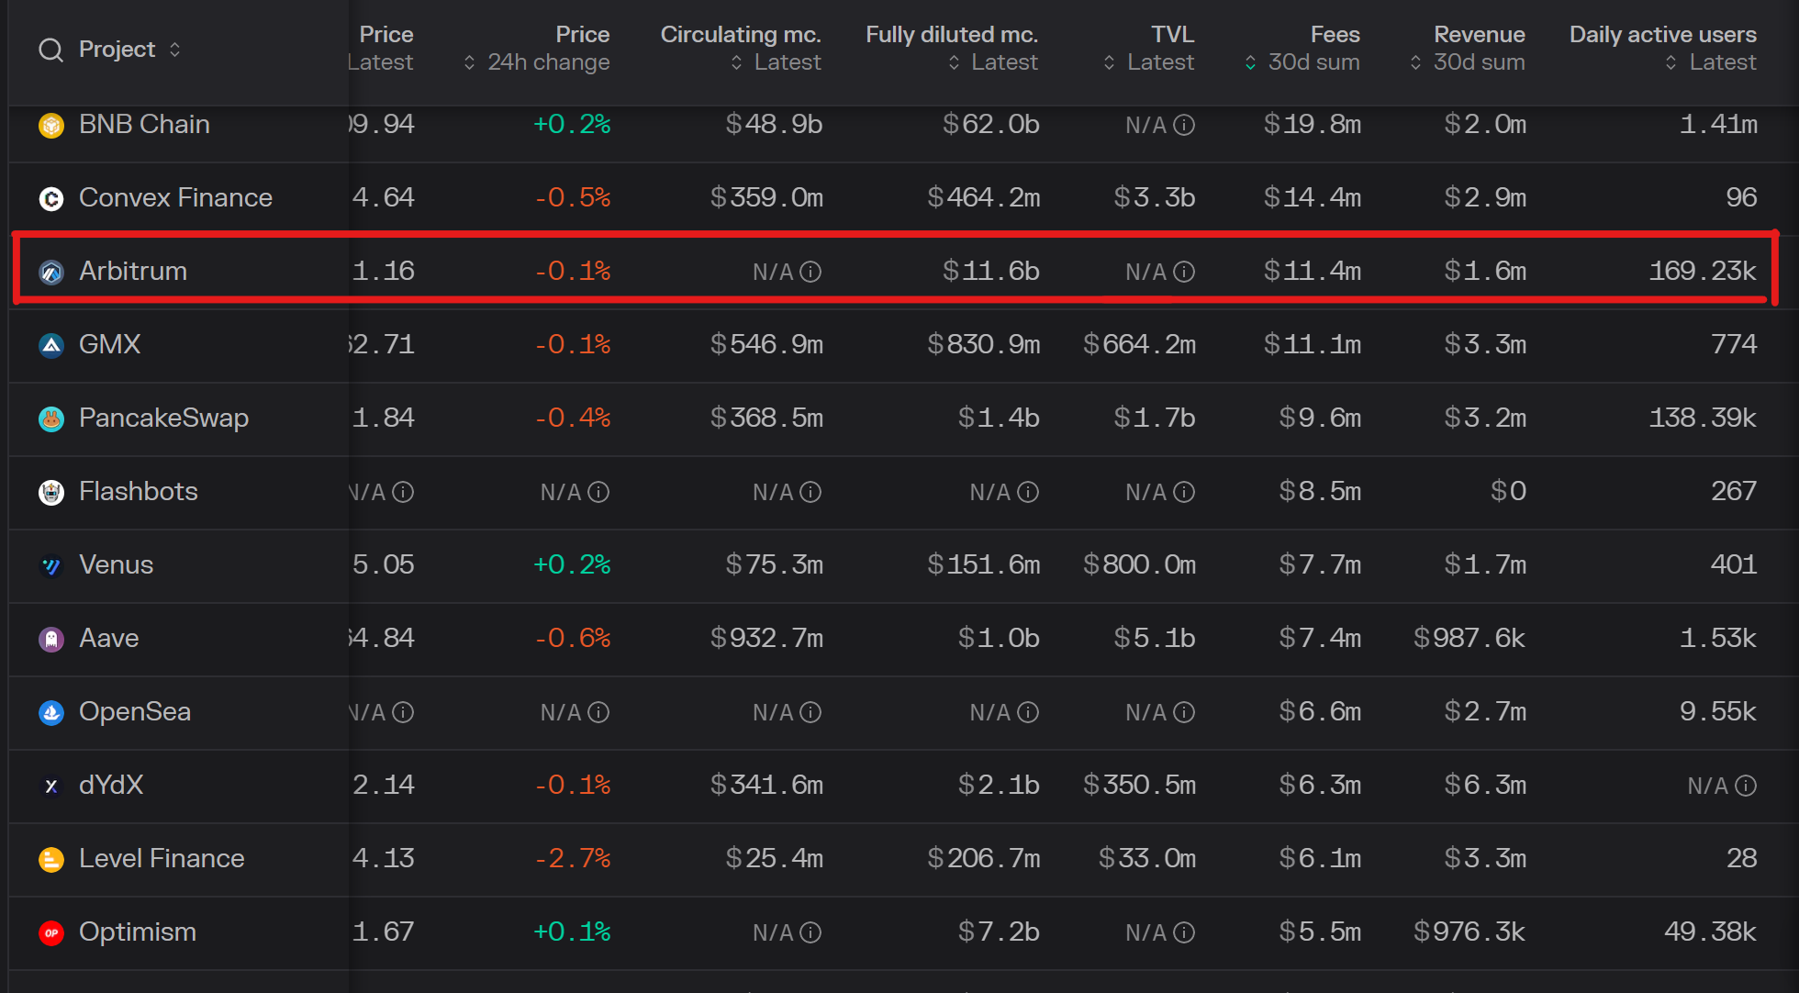This screenshot has height=993, width=1799.
Task: Click Flashbots revenue value $0
Action: pyautogui.click(x=1508, y=491)
